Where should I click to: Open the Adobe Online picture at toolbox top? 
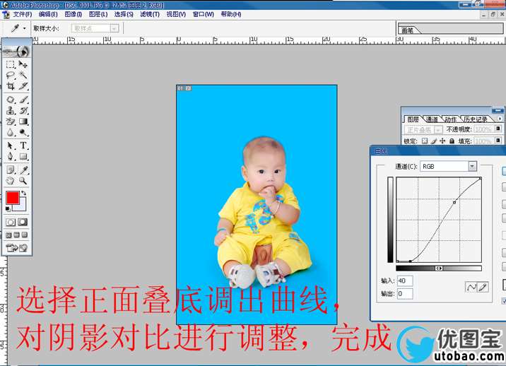pyautogui.click(x=16, y=51)
